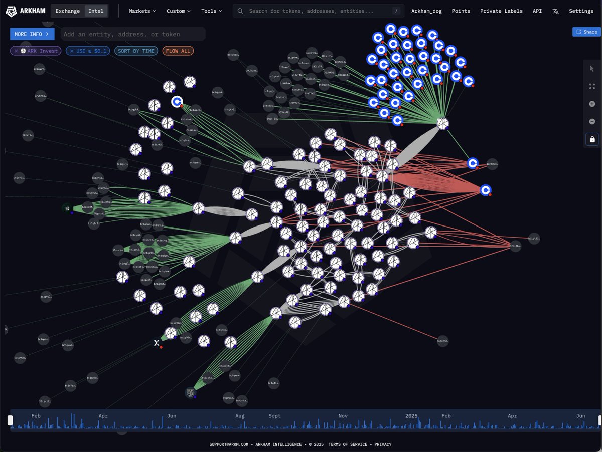The width and height of the screenshot is (602, 452).
Task: Expand the MORE INFO panel
Action: click(32, 34)
